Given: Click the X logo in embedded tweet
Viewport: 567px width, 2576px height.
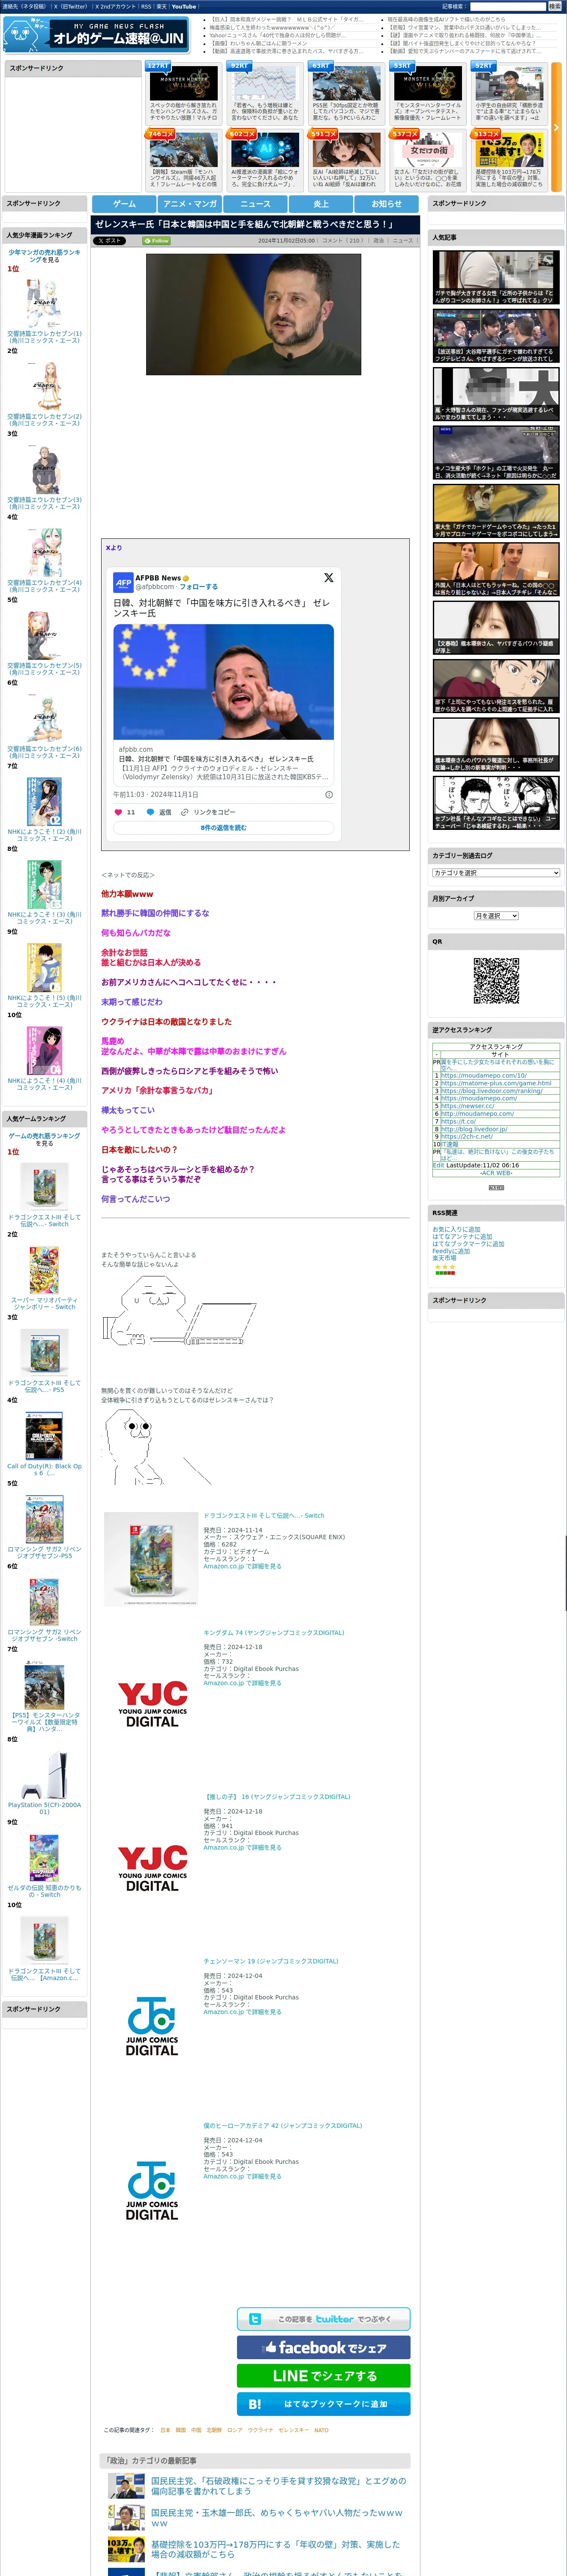Looking at the screenshot, I should (x=328, y=578).
